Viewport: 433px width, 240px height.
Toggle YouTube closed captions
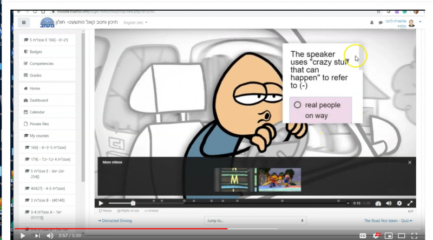coord(363,236)
